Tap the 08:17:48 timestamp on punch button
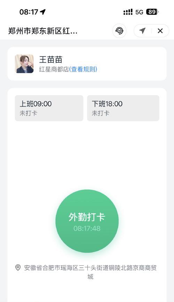 [87, 229]
